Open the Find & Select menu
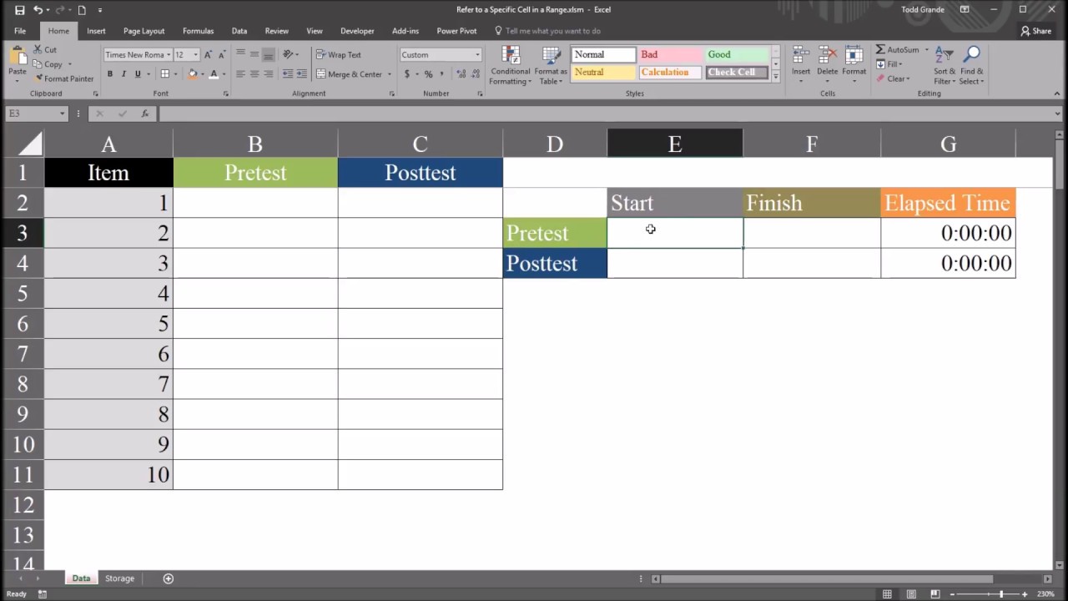This screenshot has width=1068, height=601. 971,65
